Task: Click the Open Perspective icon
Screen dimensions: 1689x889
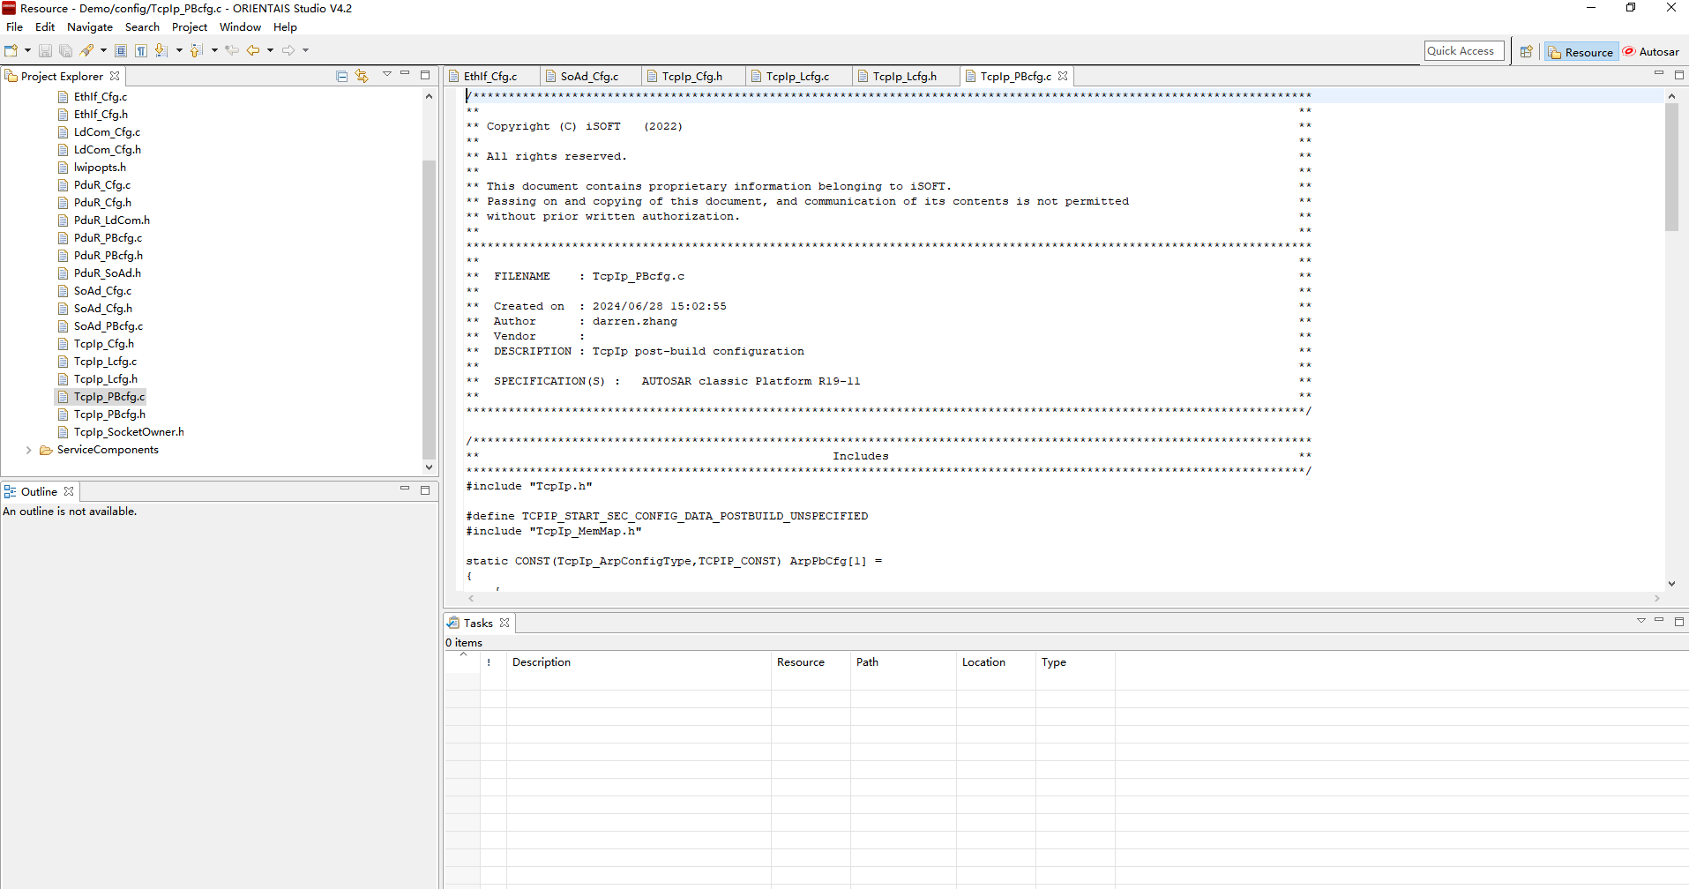Action: [x=1527, y=52]
